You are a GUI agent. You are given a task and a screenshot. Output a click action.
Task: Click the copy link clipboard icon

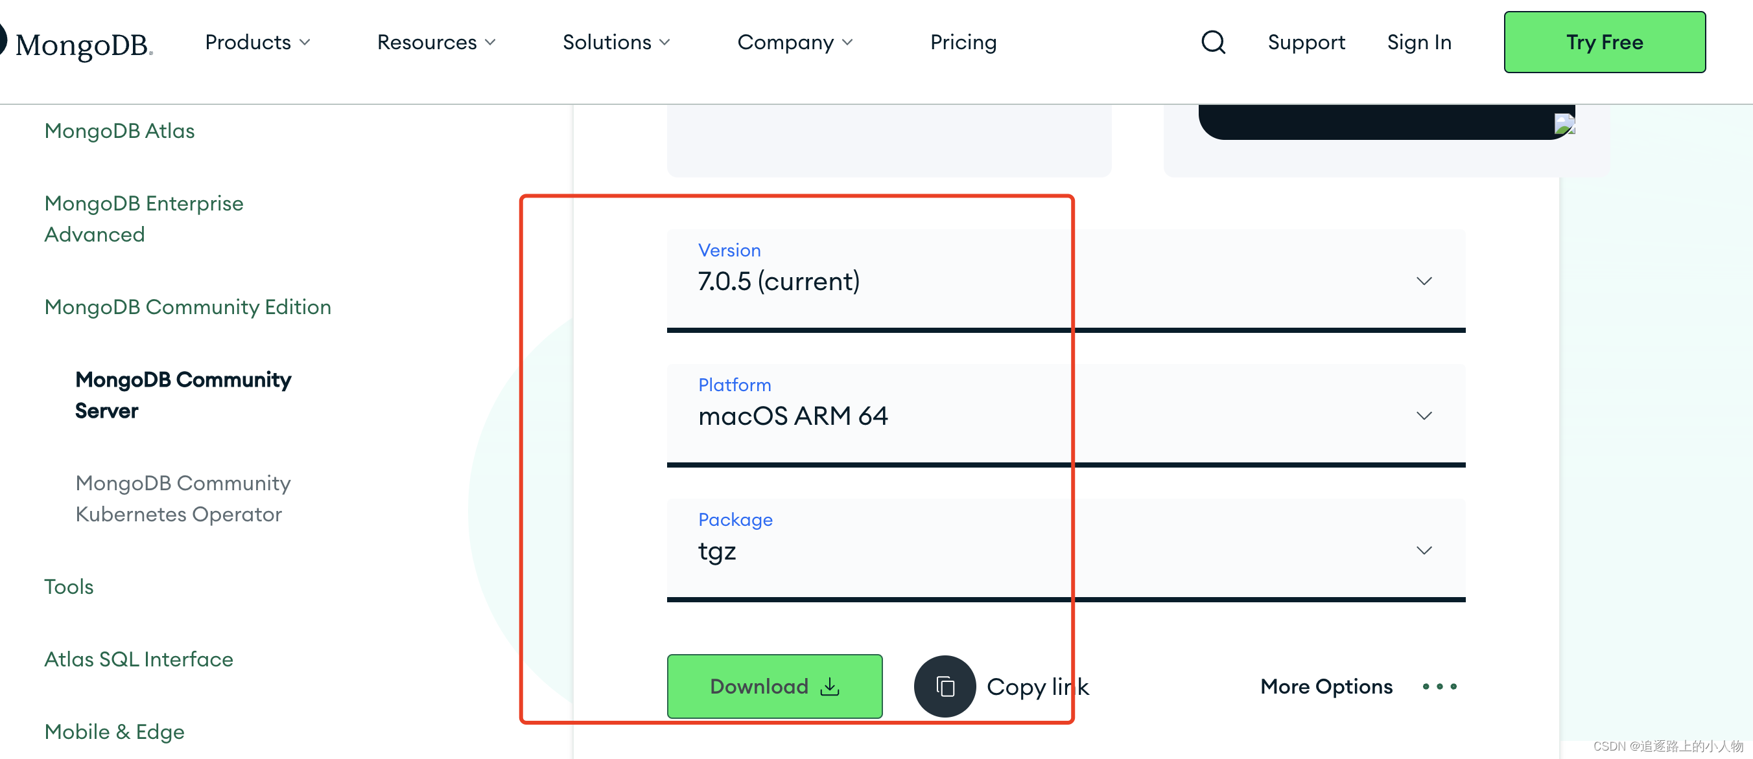(x=945, y=686)
